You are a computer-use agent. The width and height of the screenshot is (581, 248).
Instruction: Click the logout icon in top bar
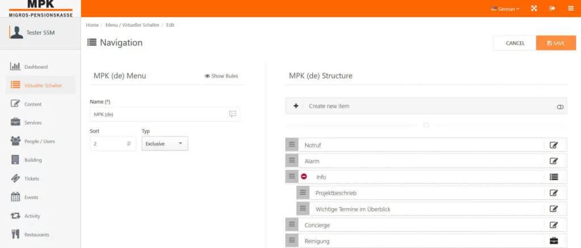[552, 8]
